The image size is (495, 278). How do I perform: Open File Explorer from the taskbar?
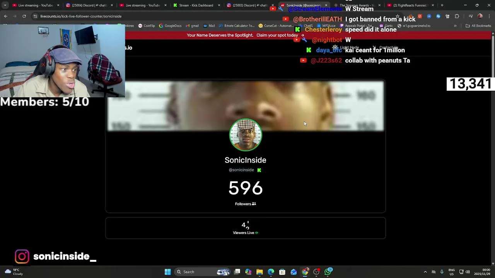coord(259,272)
